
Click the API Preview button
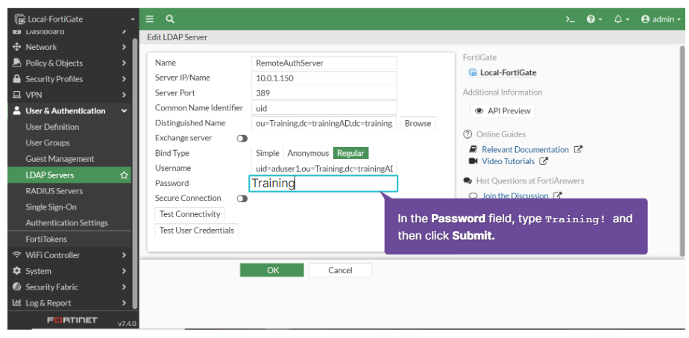coord(503,110)
